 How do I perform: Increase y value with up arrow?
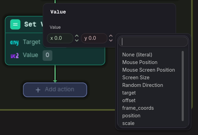point(111,36)
